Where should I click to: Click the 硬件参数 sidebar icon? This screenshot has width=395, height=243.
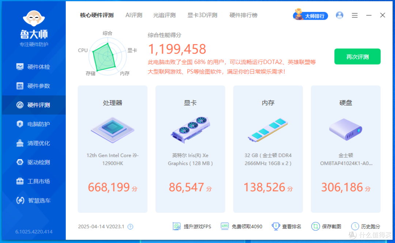[20, 86]
